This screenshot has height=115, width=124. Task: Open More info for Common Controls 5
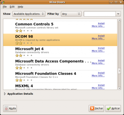[x=98, y=26]
